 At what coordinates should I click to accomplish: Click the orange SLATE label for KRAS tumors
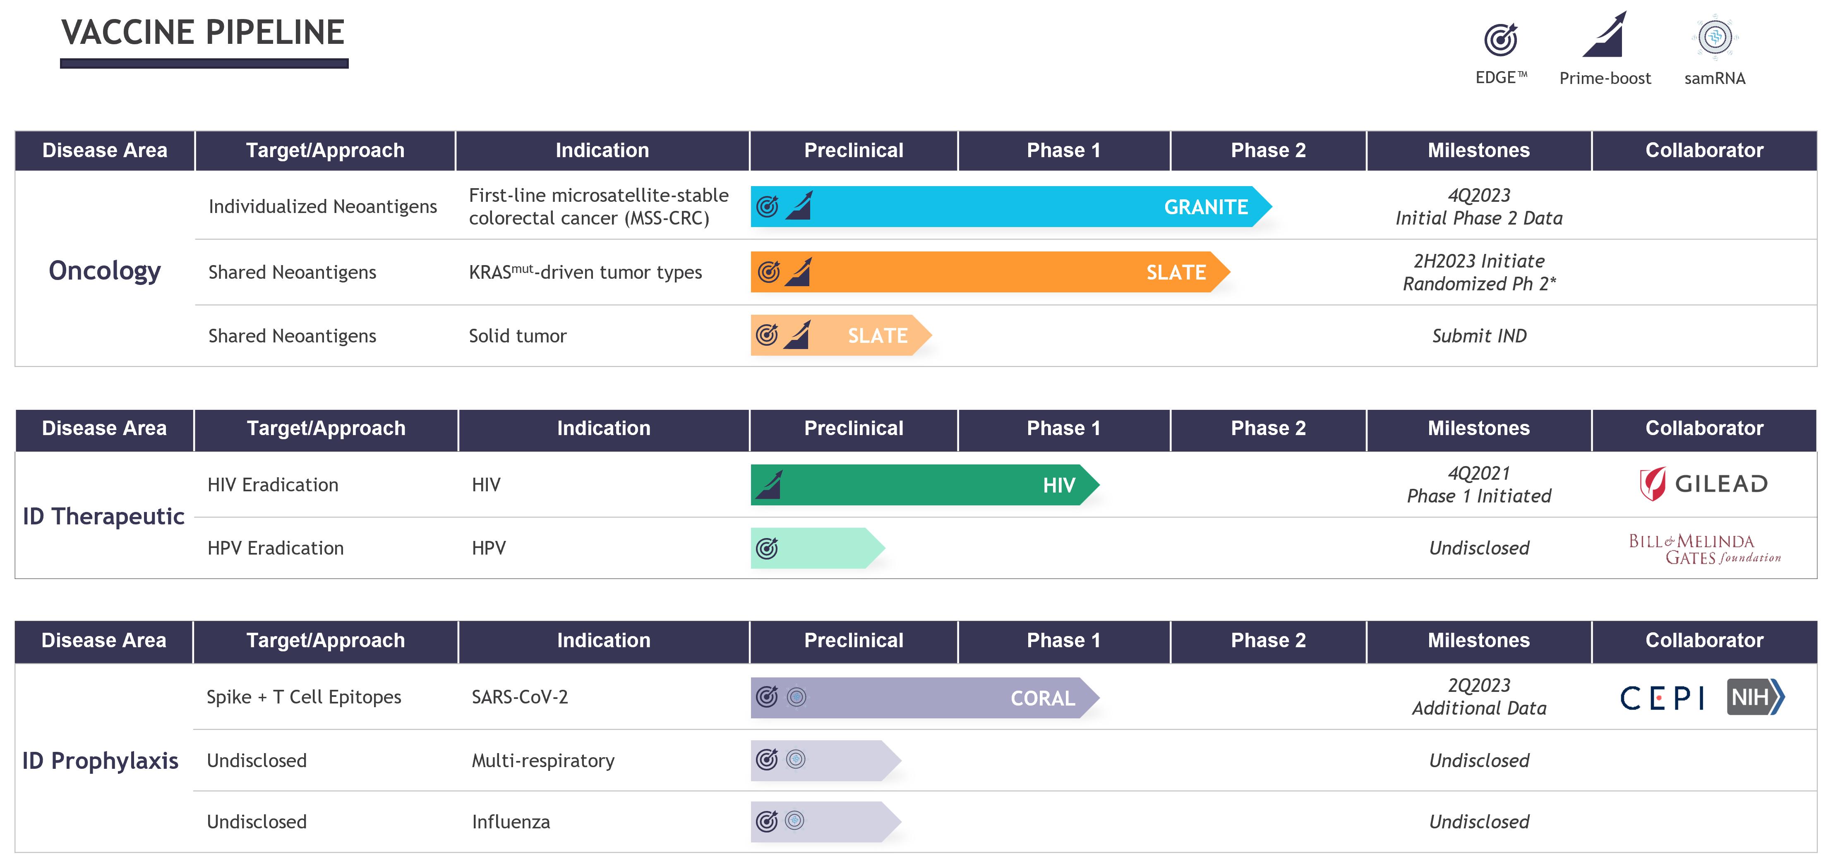click(x=1176, y=273)
